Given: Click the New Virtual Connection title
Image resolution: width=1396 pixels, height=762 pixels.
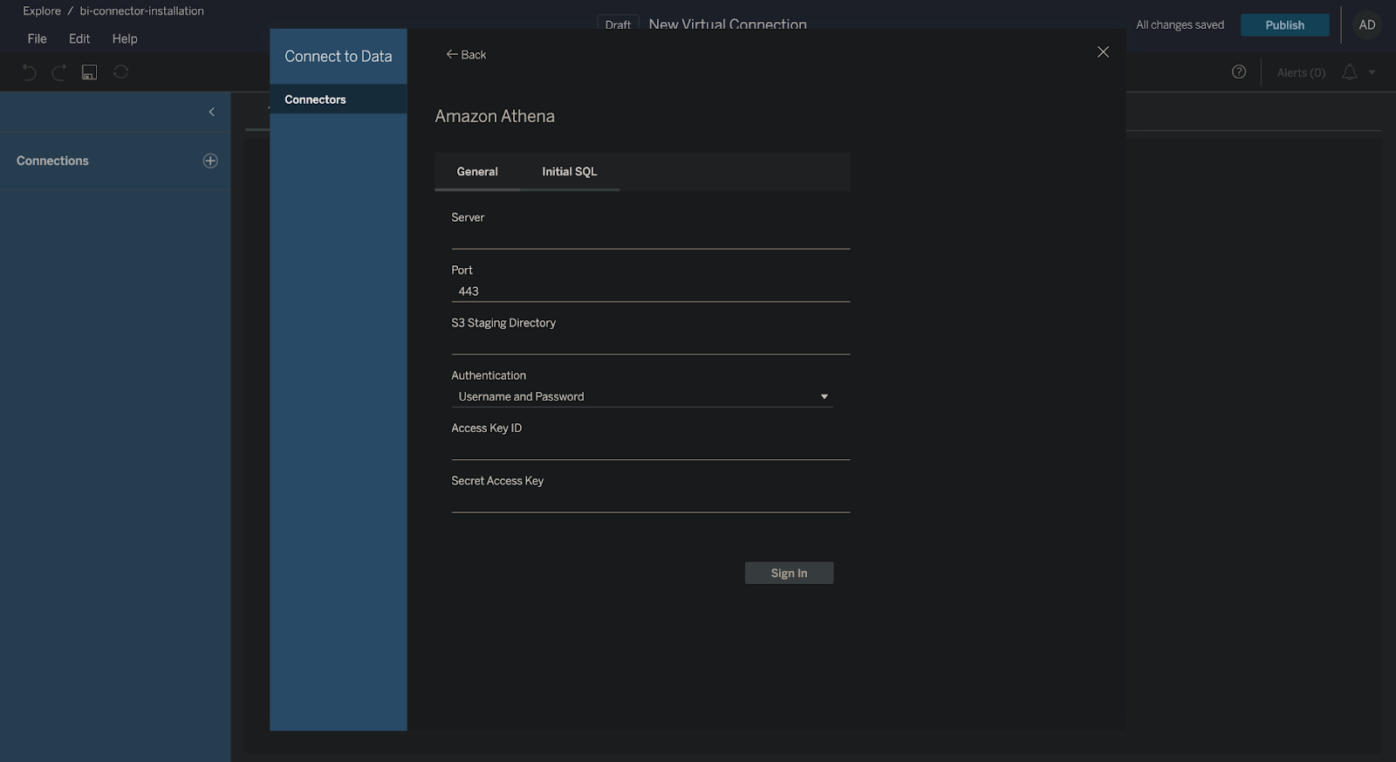Looking at the screenshot, I should point(728,24).
